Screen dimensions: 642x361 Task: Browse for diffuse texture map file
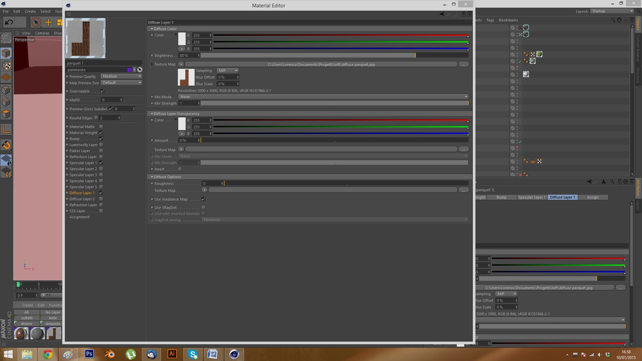[463, 65]
